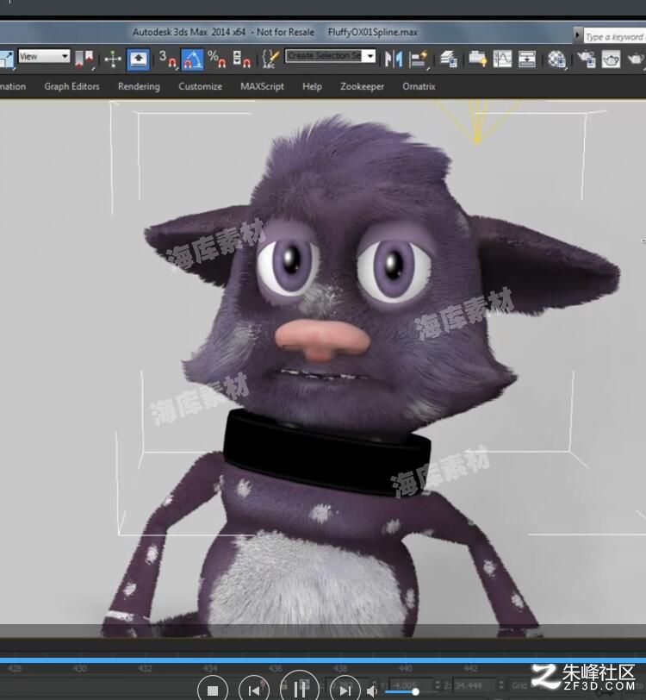Open Edit Named Selection Sets
Image resolution: width=646 pixels, height=700 pixels.
point(270,59)
